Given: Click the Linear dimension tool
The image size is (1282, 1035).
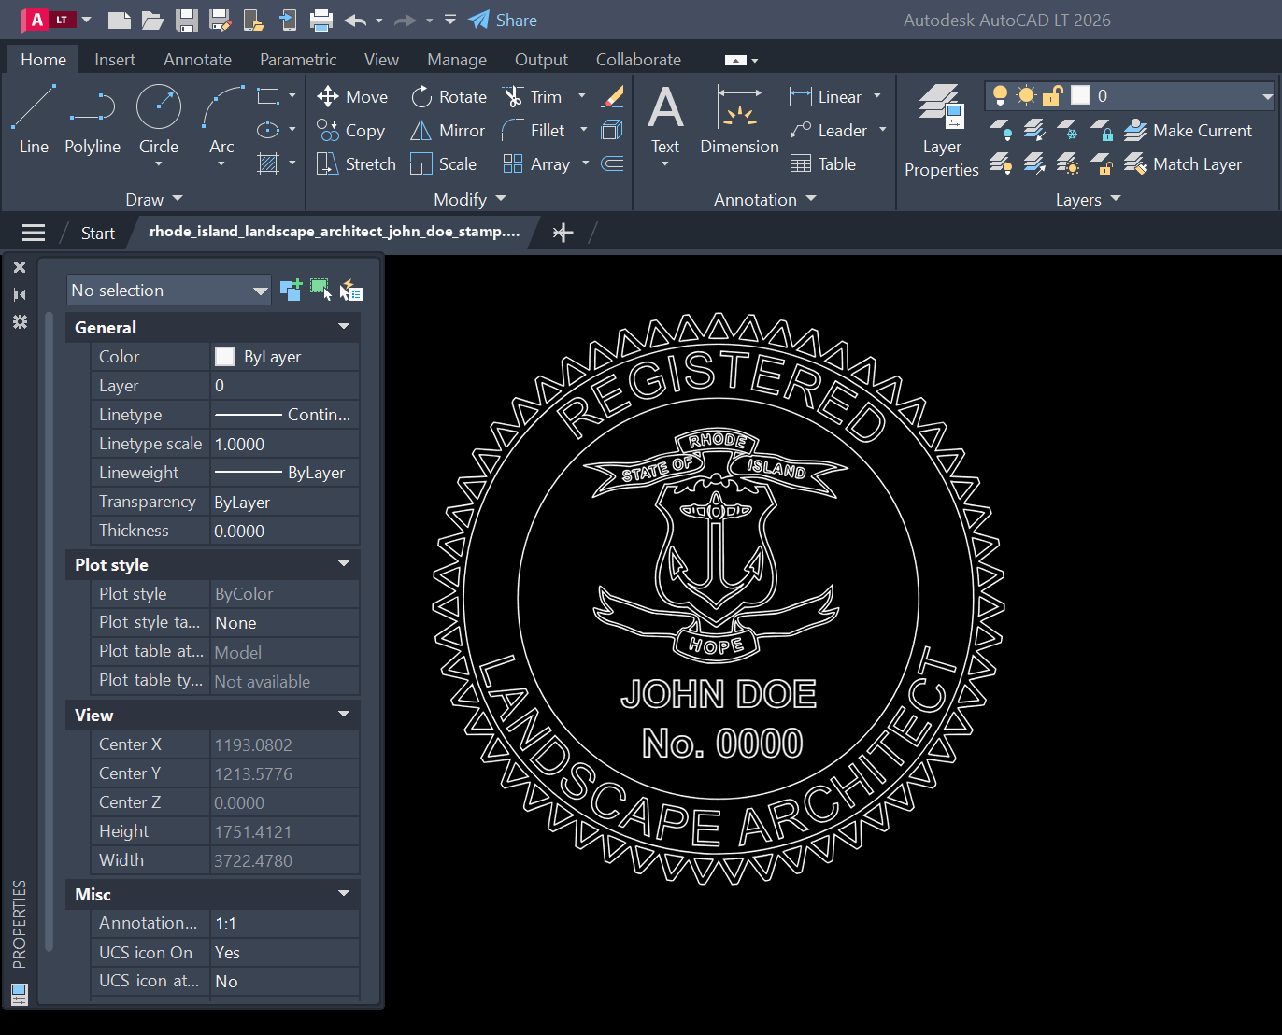Looking at the screenshot, I should (826, 97).
